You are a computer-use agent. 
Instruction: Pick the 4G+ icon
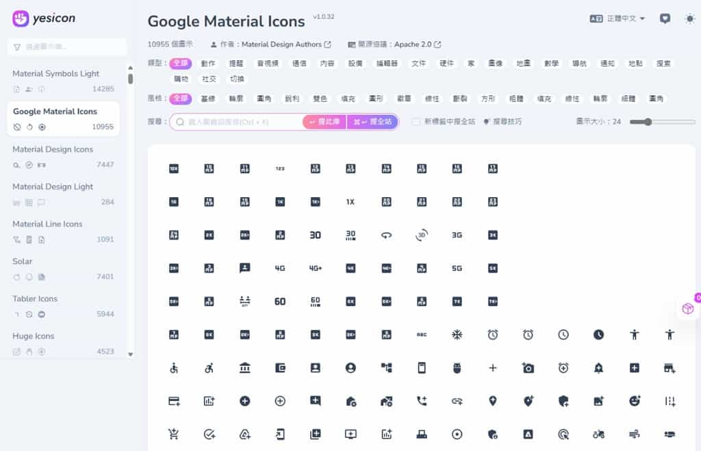(x=315, y=268)
